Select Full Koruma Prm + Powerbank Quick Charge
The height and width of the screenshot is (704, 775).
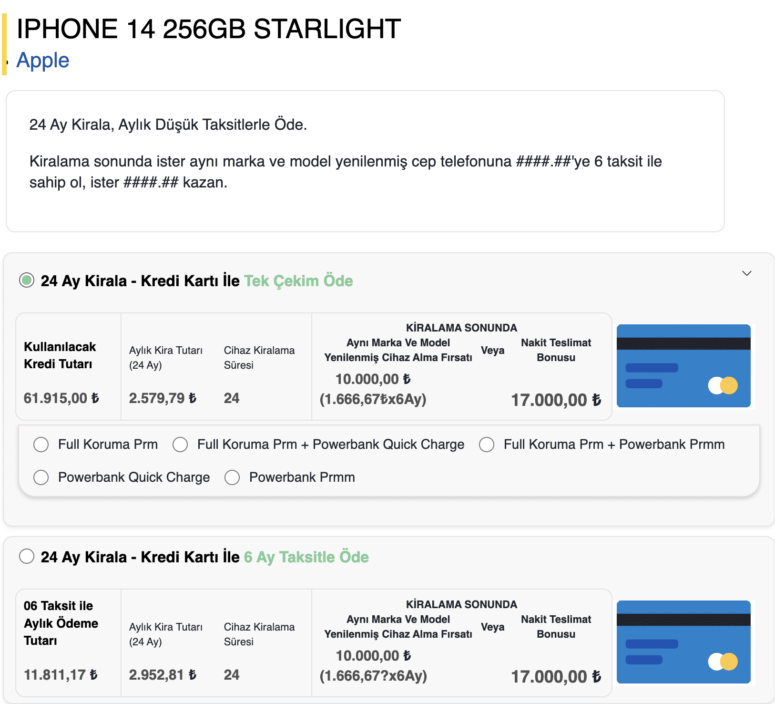click(180, 445)
